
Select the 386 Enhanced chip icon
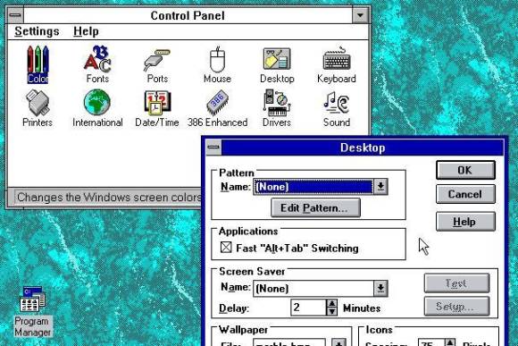[x=217, y=108]
